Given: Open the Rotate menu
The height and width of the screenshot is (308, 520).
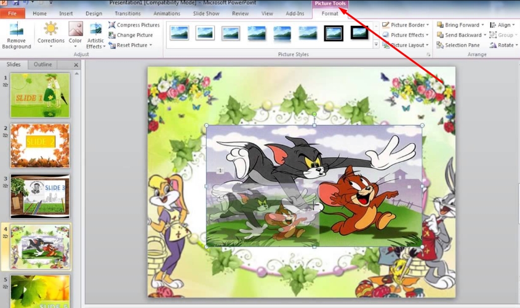Looking at the screenshot, I should coord(503,45).
